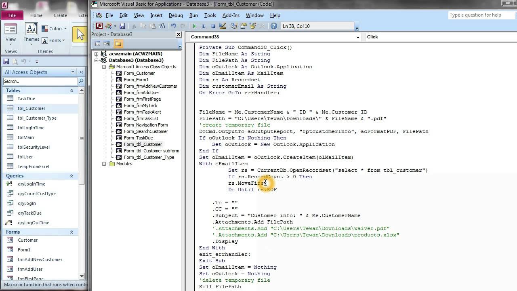The height and width of the screenshot is (291, 517).
Task: Close the Project - Database3 pane
Action: click(179, 34)
